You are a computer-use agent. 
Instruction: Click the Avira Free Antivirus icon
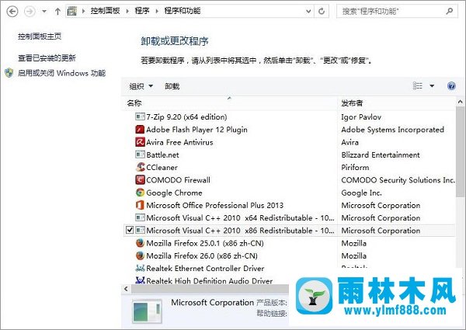pos(140,141)
